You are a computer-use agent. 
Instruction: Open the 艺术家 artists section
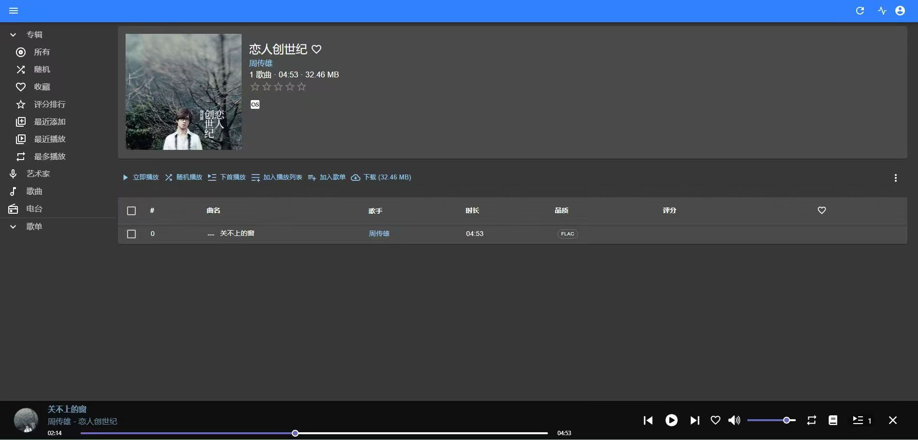(x=38, y=174)
